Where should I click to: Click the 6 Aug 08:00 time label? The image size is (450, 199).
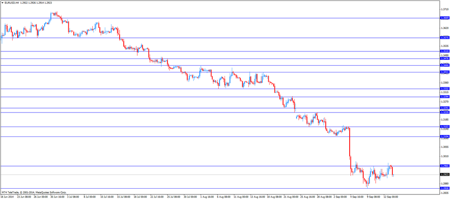(224, 197)
